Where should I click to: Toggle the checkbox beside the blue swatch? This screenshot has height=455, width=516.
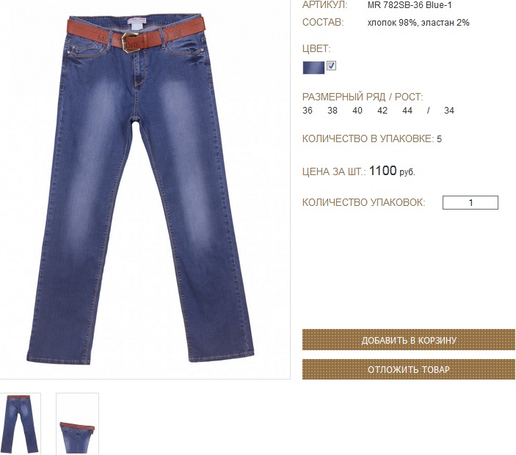point(331,66)
